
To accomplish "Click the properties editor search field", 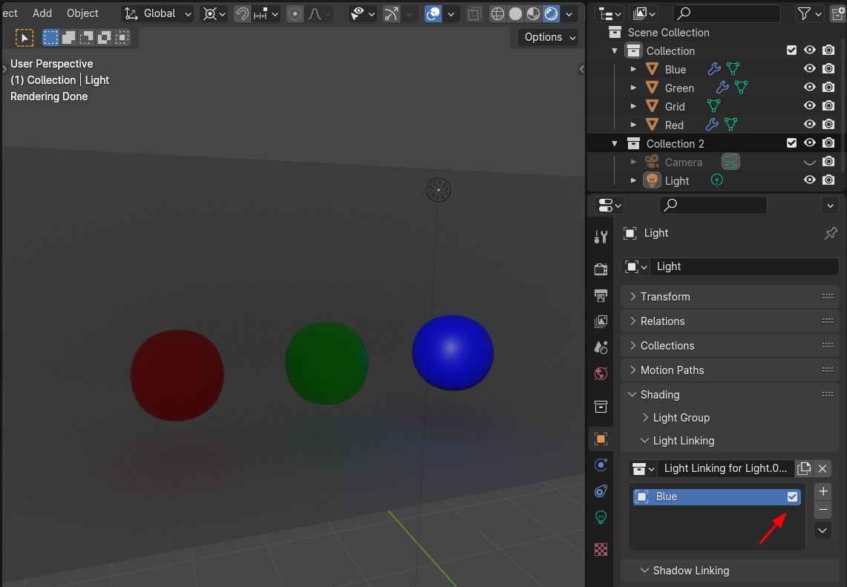I will [x=713, y=206].
